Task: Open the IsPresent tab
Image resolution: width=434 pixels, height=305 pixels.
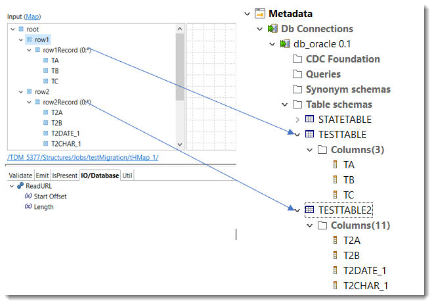Action: click(64, 176)
